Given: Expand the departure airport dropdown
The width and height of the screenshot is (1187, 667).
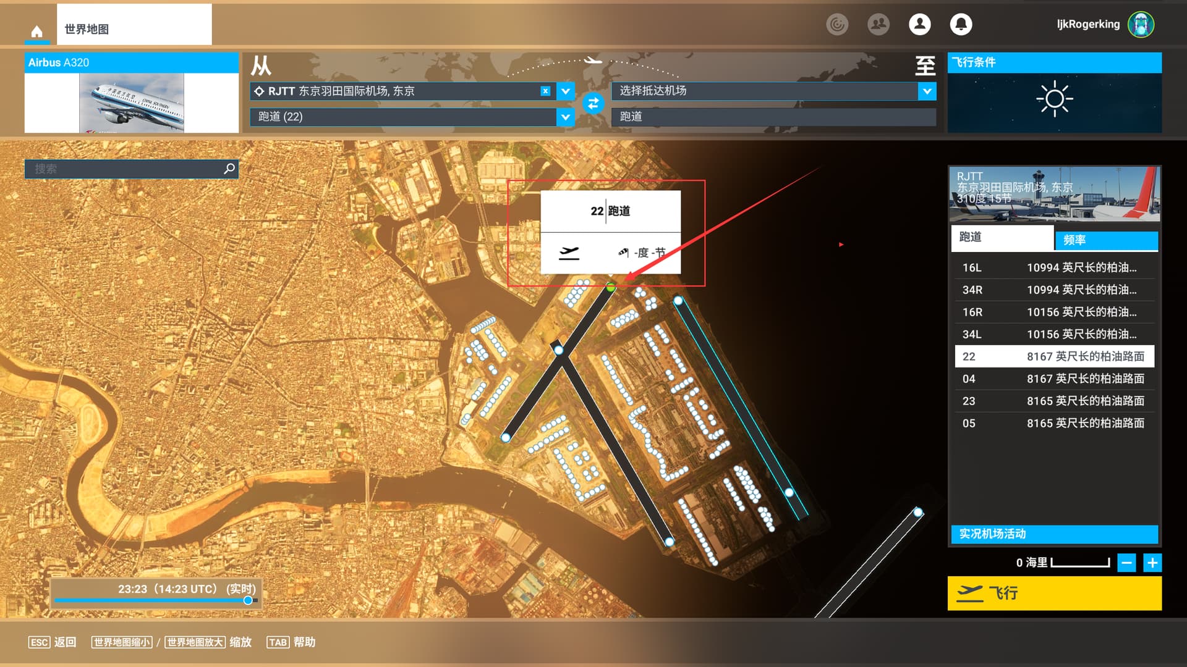Looking at the screenshot, I should pyautogui.click(x=565, y=91).
